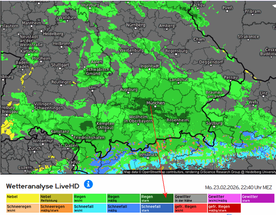Viewport: 276px width, 215px height.
Task: Click the date and time stamp text
Action: [x=238, y=188]
